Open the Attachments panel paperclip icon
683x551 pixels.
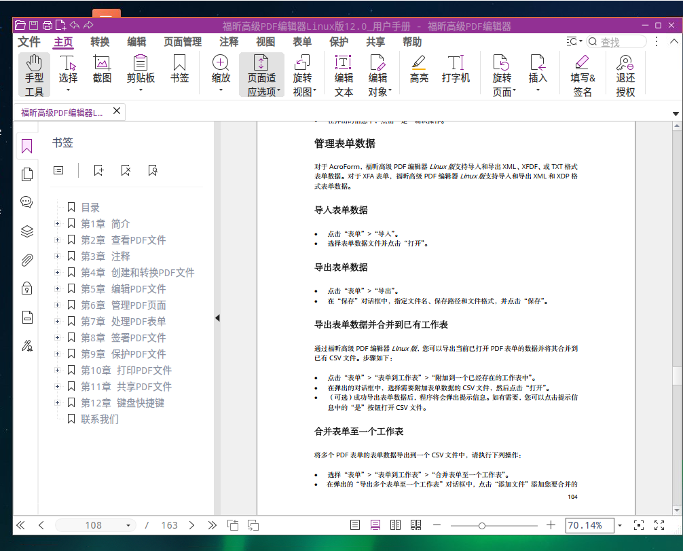(x=26, y=261)
